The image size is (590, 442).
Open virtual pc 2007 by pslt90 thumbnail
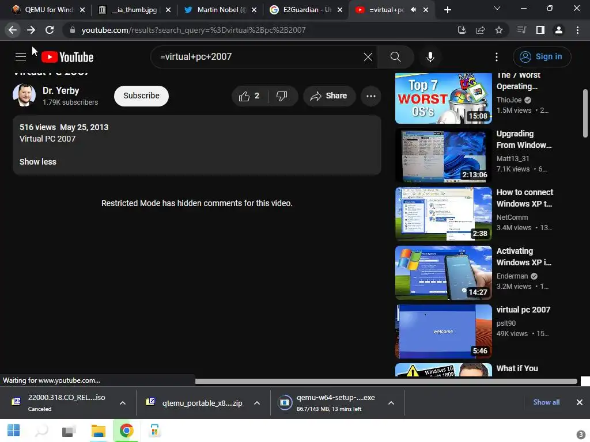[x=443, y=331]
